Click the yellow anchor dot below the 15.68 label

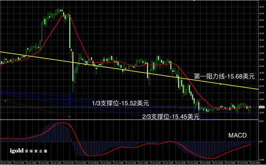pos(220,84)
